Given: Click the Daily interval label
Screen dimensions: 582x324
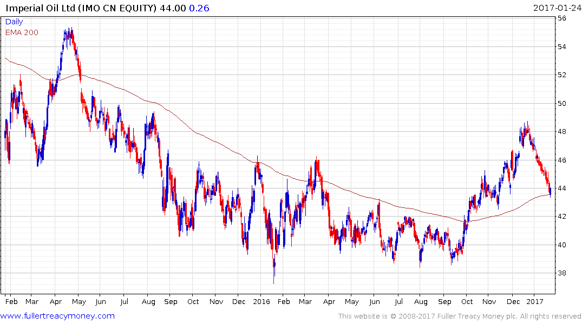Looking at the screenshot, I should 14,22.
